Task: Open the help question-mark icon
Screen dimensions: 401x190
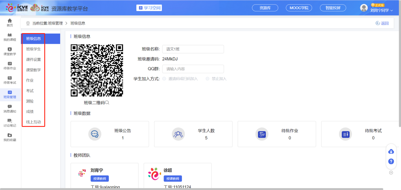Action: tap(391, 161)
